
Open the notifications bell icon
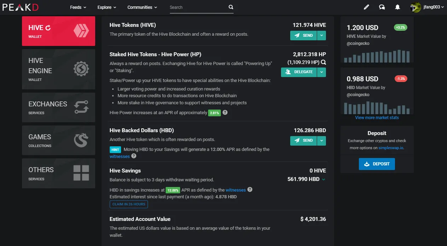tap(397, 7)
